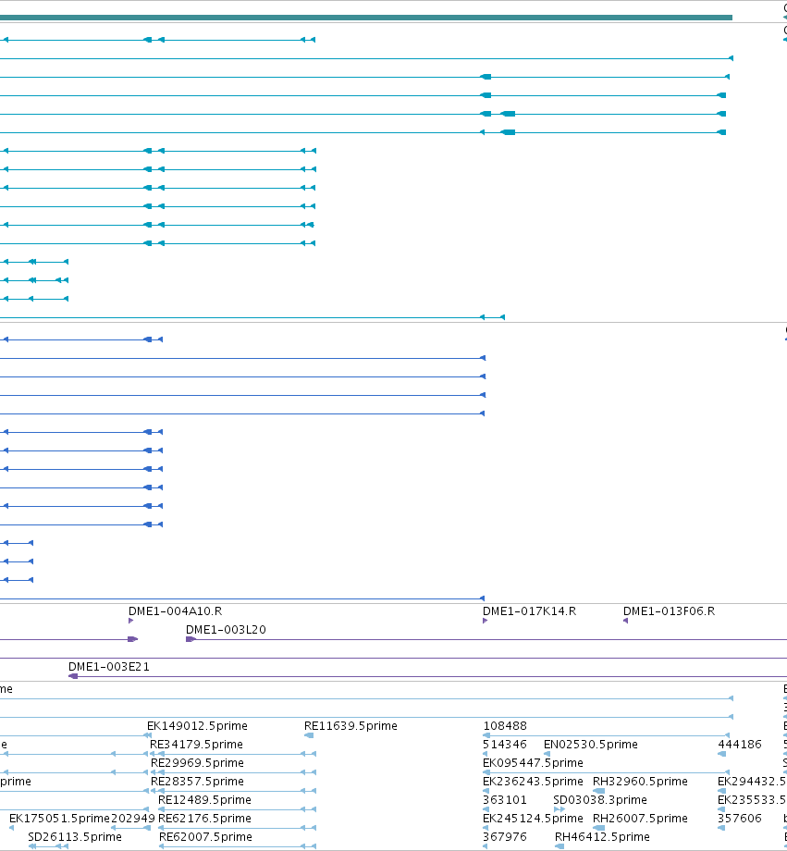This screenshot has height=851, width=787.
Task: Click the RH46412.5prime light blue exon block
Action: [x=560, y=846]
